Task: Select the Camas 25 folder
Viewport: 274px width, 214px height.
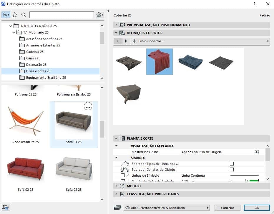Action: pos(33,58)
